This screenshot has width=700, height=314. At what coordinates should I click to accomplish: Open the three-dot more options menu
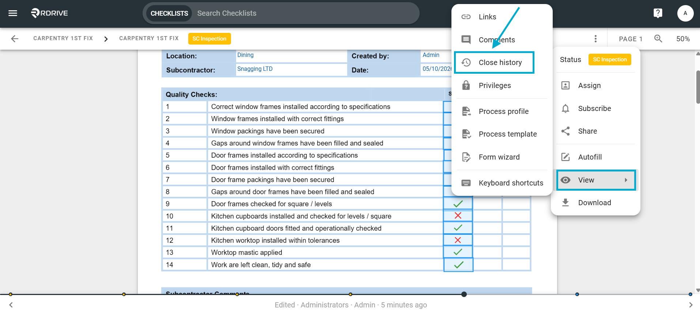595,39
